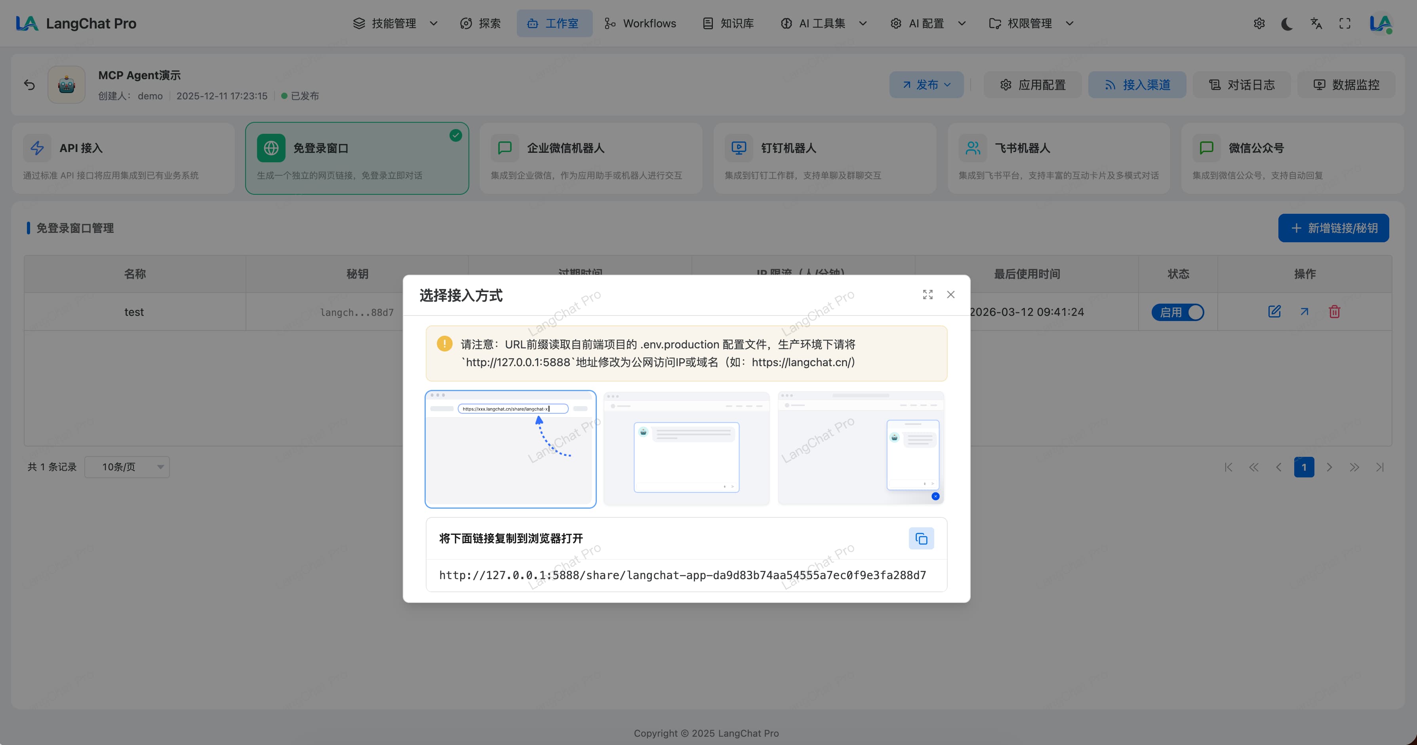Expand the 发布 publish dropdown
Viewport: 1417px width, 745px height.
926,85
